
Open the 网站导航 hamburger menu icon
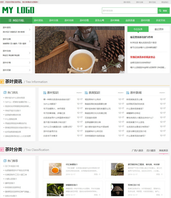[10, 20]
